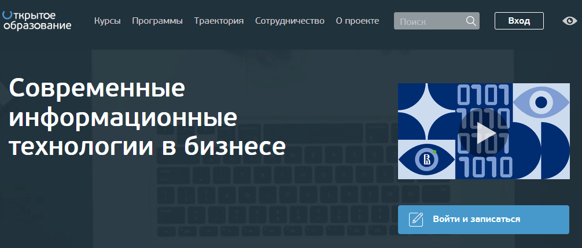Image resolution: width=582 pixels, height=248 pixels.
Task: Click the Войти и записаться button
Action: (483, 220)
